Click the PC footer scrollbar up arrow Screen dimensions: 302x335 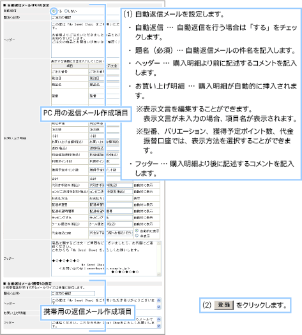(x=159, y=243)
